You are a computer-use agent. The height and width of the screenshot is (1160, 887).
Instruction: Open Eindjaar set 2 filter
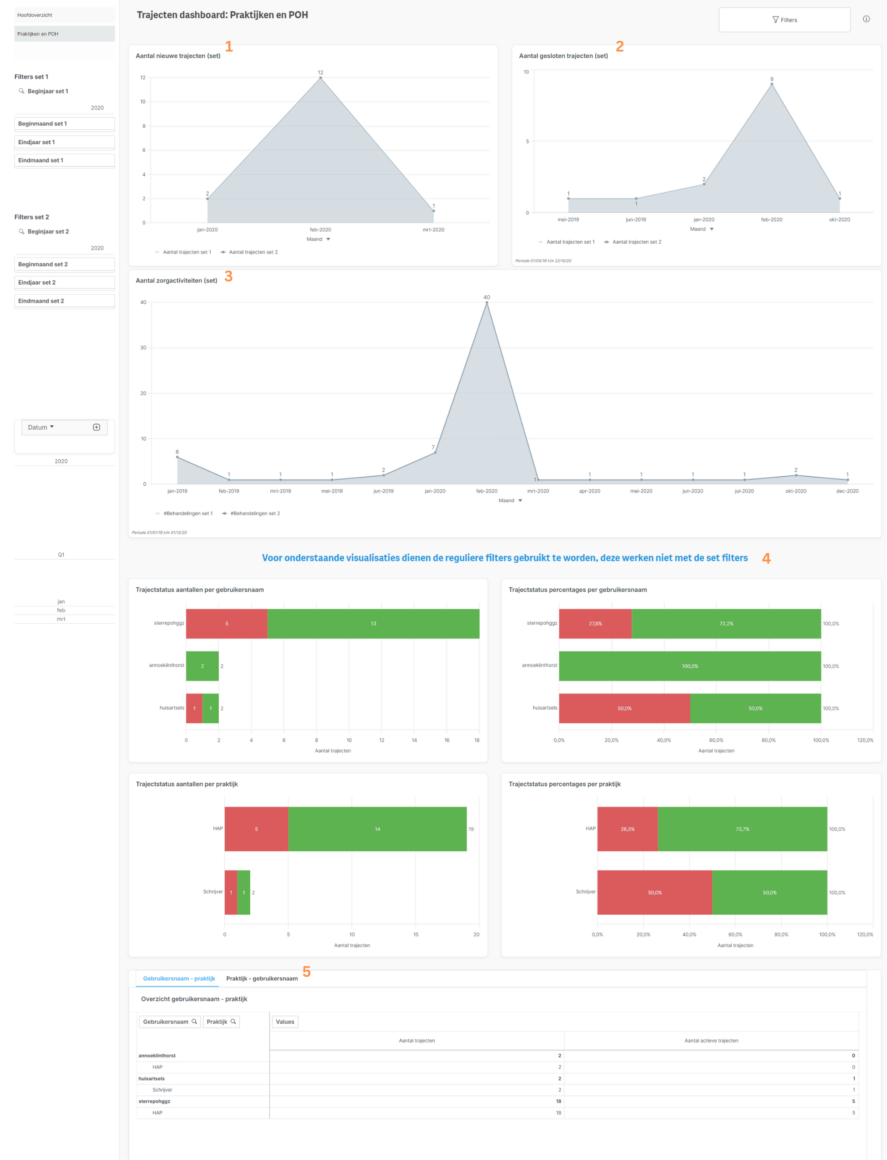click(65, 282)
